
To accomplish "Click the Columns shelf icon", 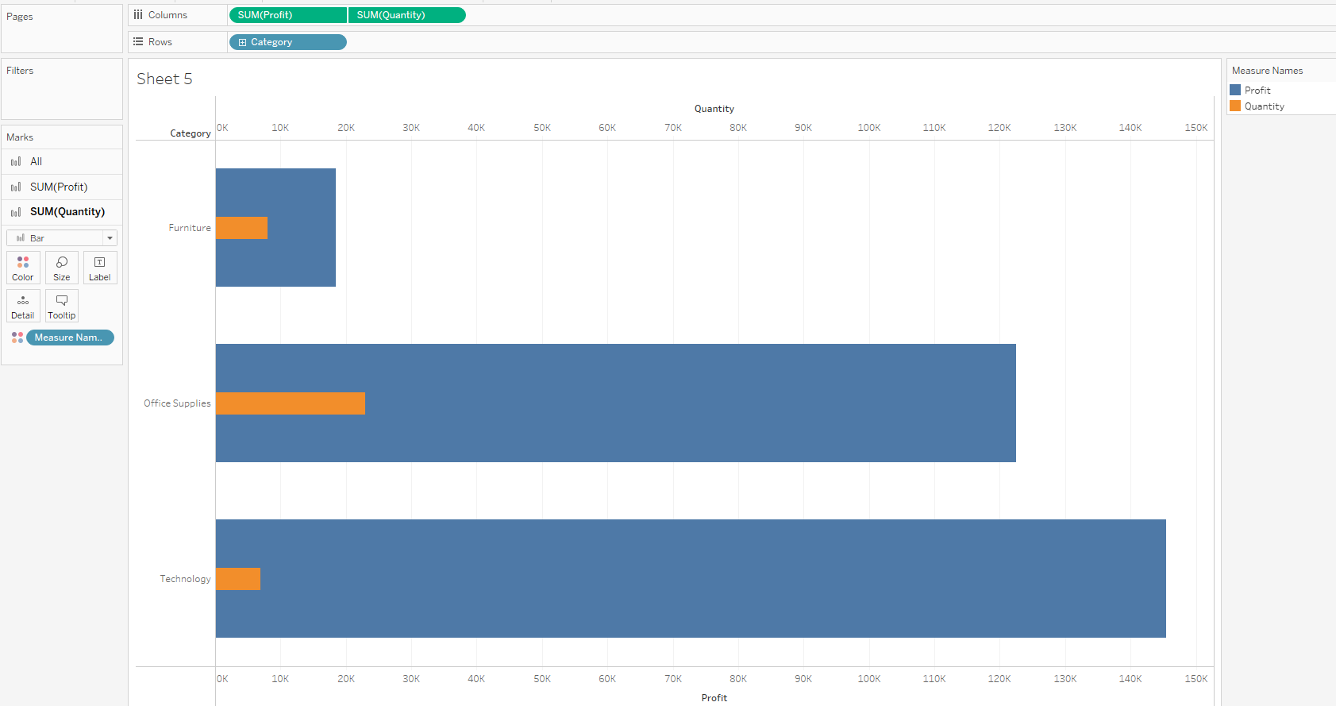I will point(138,15).
